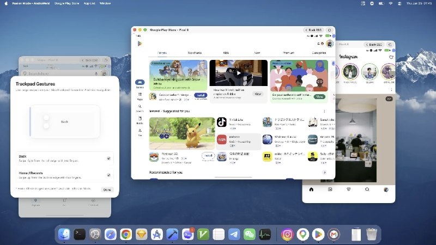Open Window menu

[x=105, y=3]
